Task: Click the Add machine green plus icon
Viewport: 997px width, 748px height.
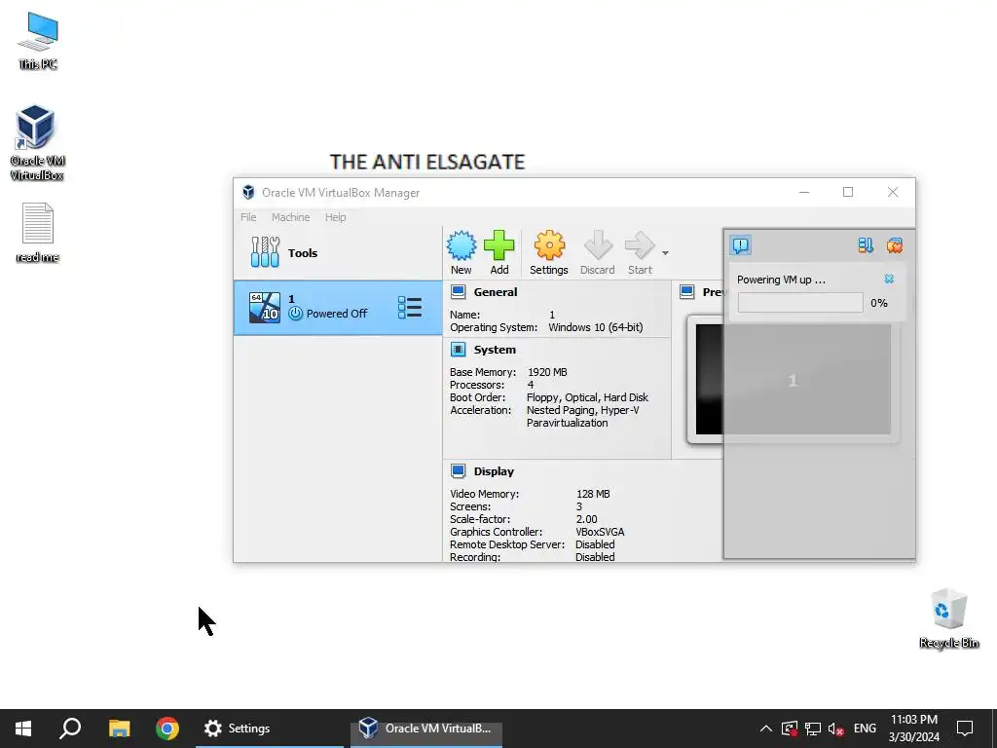Action: click(499, 252)
